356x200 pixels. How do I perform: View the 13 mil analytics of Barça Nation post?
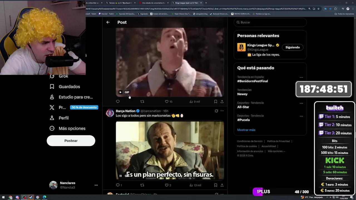point(195,185)
